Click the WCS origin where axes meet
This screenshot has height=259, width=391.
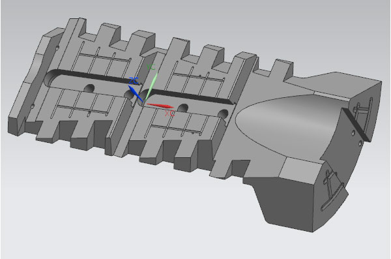coord(144,102)
